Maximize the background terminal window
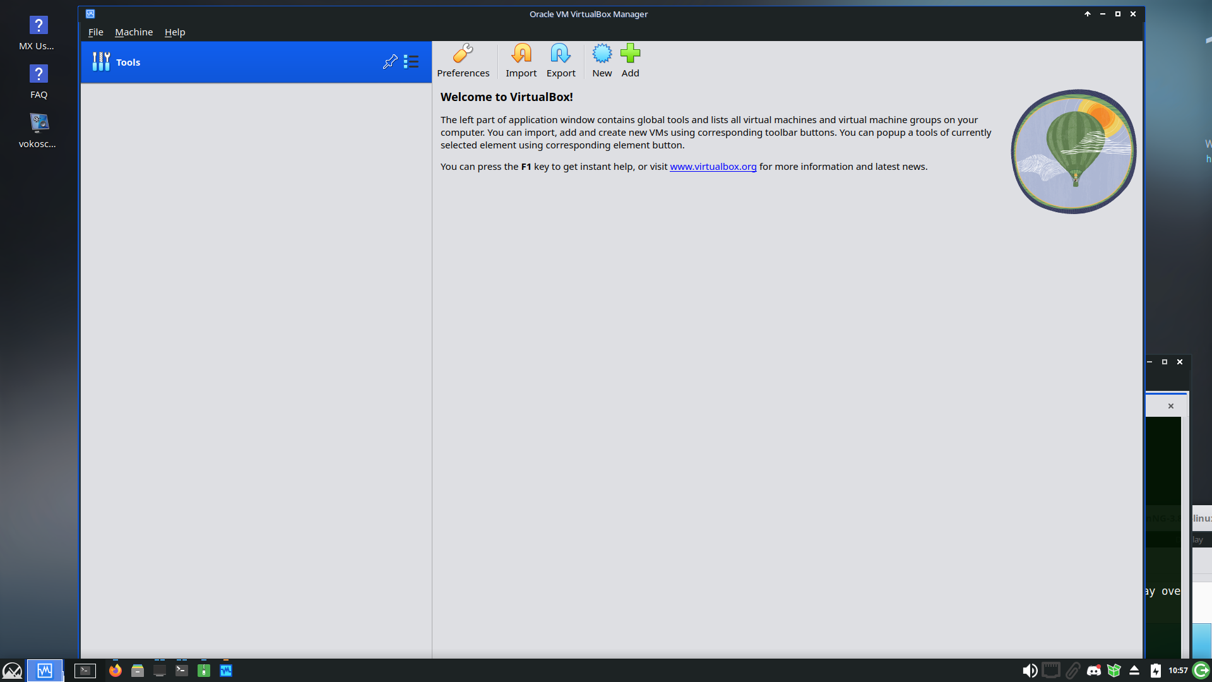 click(1165, 362)
